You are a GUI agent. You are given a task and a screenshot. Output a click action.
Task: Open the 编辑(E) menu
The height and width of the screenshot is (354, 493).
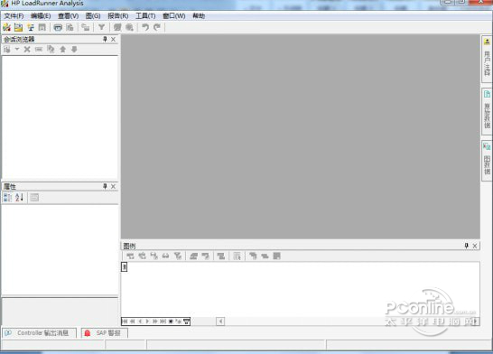coord(41,15)
